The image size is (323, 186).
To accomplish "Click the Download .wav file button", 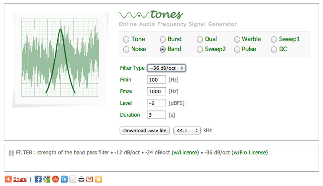I will pyautogui.click(x=145, y=131).
